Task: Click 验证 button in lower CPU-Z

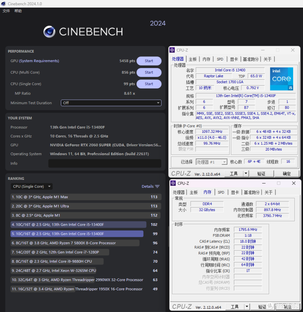Action: [262, 307]
